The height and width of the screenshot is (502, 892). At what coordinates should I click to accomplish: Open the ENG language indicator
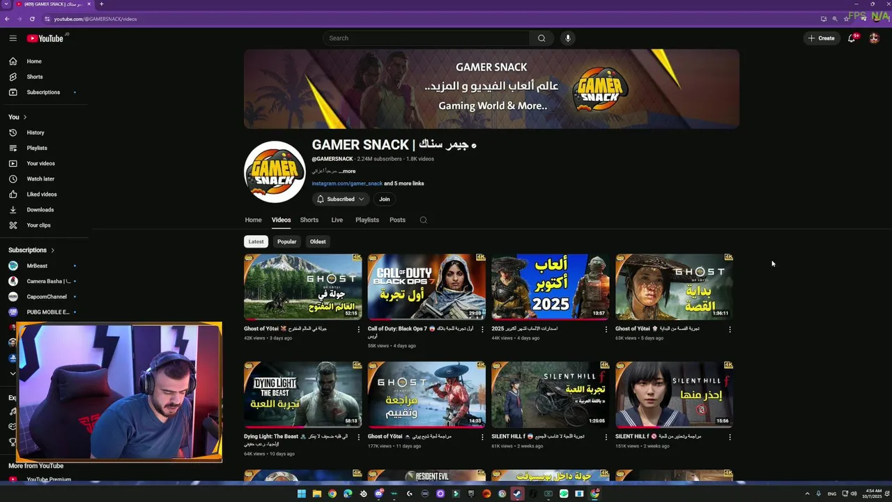tap(831, 494)
